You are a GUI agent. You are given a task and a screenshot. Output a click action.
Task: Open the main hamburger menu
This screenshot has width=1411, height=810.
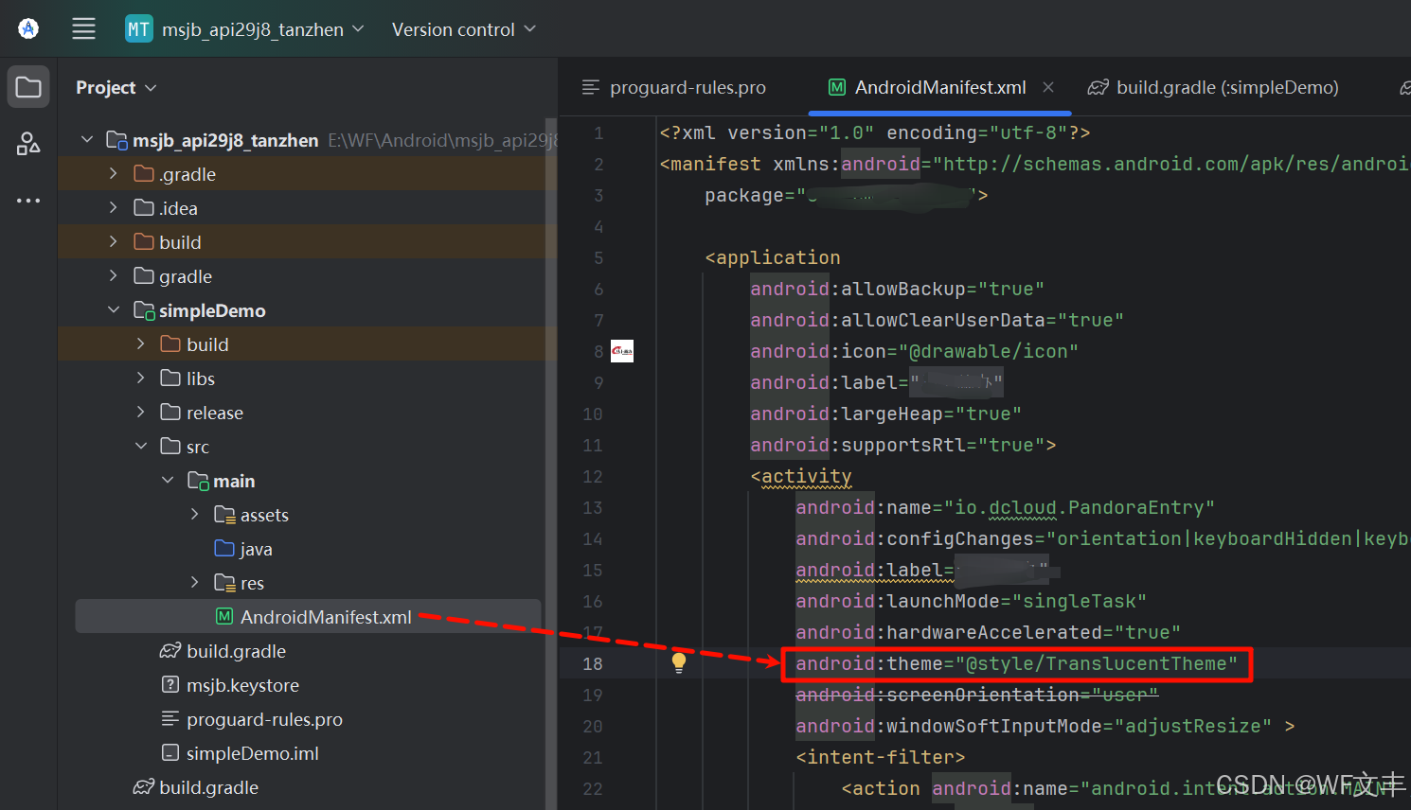(x=83, y=28)
